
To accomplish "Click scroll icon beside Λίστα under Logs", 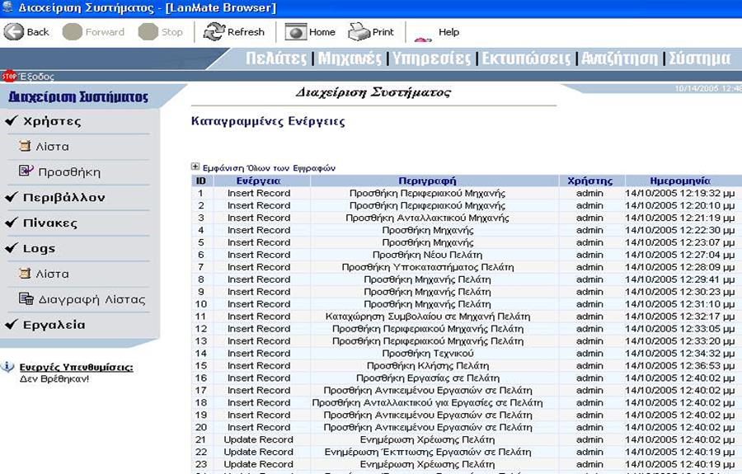I will [x=25, y=273].
